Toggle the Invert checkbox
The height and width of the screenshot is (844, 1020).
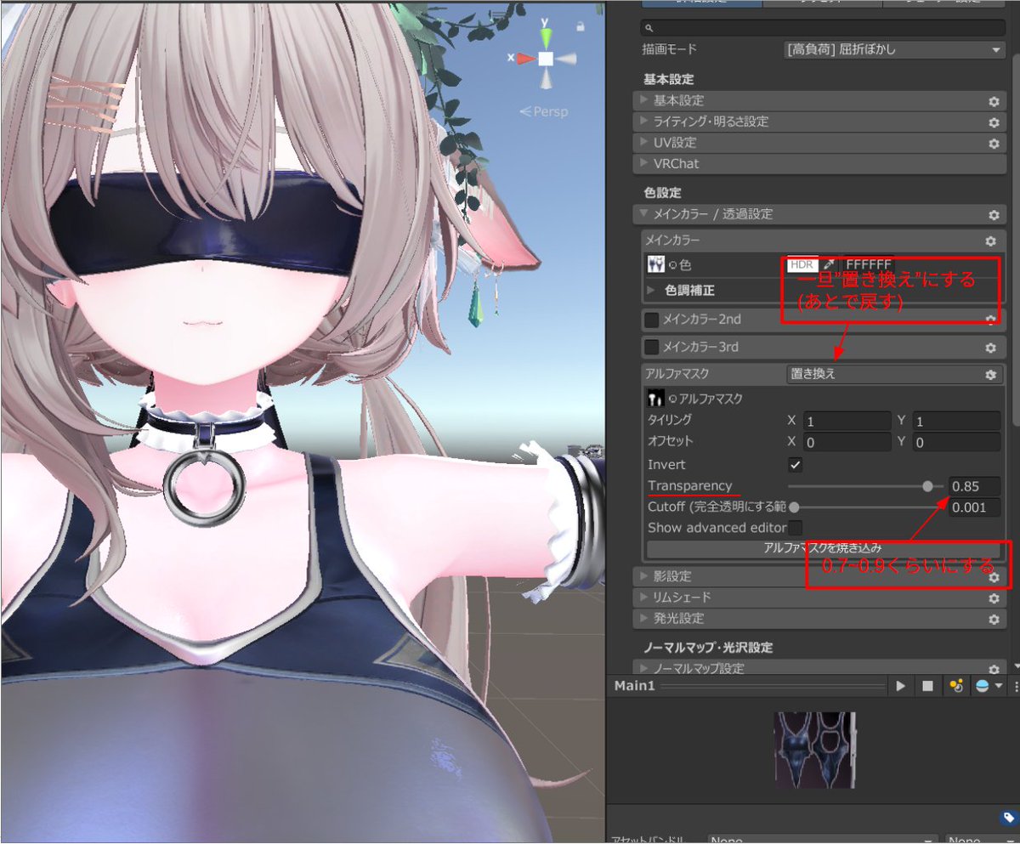click(x=796, y=465)
